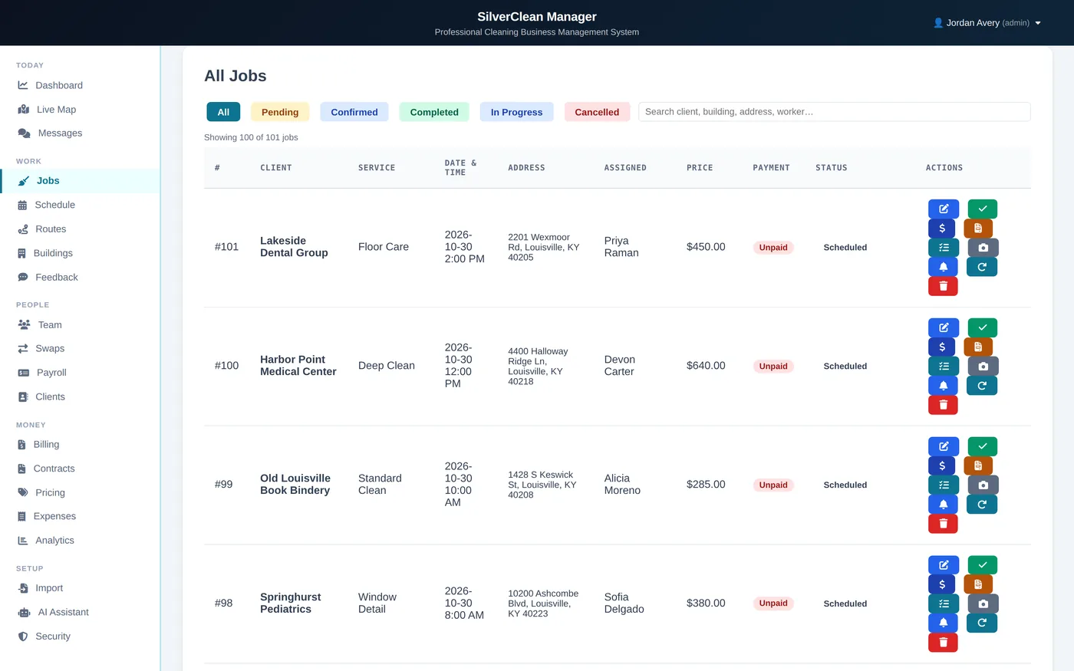
Task: Filter jobs by In Progress status
Action: [516, 112]
